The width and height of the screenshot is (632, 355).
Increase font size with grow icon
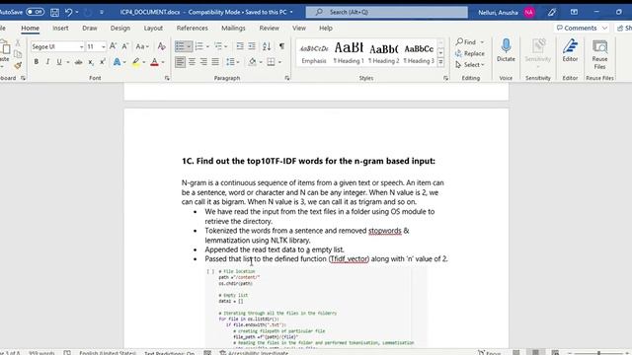pos(114,46)
